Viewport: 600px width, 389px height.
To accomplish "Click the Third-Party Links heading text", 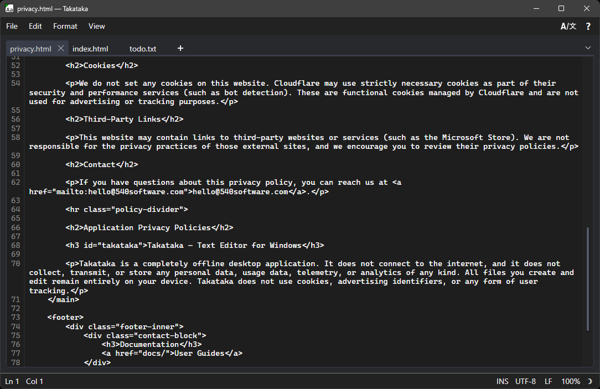I will [122, 120].
